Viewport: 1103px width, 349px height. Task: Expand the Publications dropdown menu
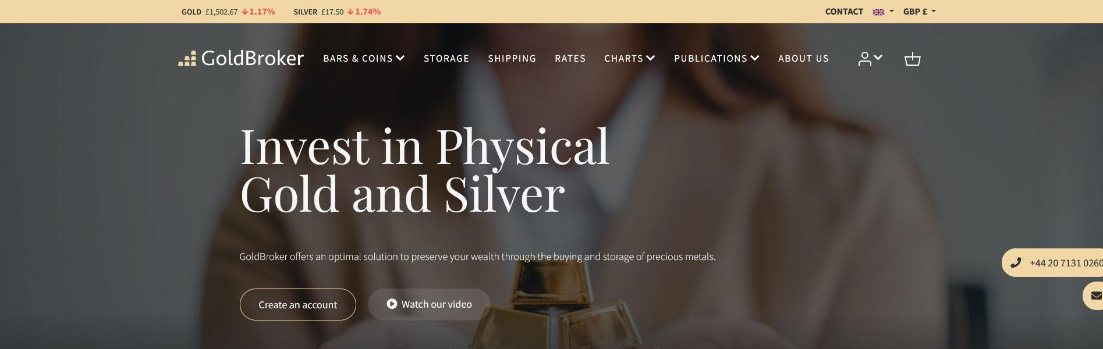tap(717, 58)
